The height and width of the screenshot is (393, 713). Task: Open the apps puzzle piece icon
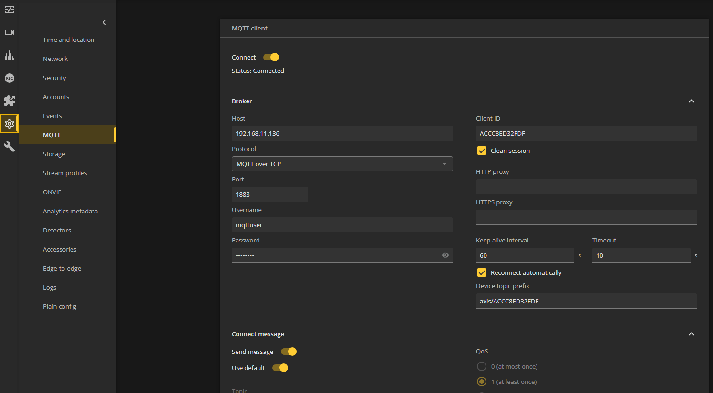click(10, 101)
